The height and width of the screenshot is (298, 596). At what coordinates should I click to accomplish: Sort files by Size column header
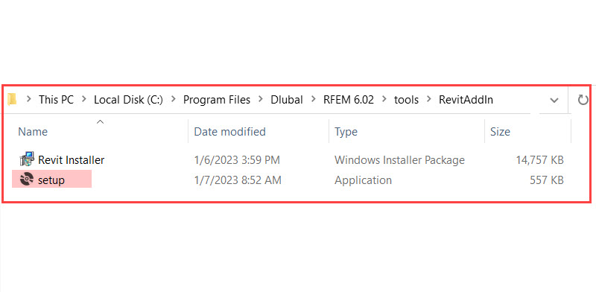[500, 132]
